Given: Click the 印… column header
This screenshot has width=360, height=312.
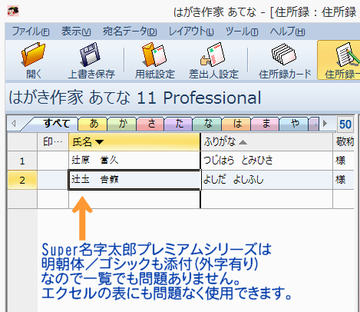Looking at the screenshot, I should pyautogui.click(x=53, y=141).
